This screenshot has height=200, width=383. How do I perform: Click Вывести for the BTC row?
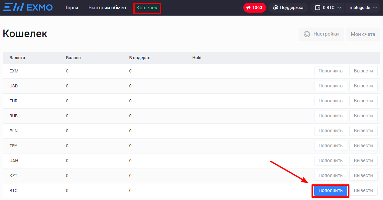click(363, 191)
